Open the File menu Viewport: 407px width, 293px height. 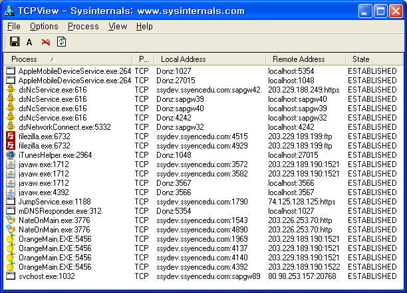click(14, 26)
